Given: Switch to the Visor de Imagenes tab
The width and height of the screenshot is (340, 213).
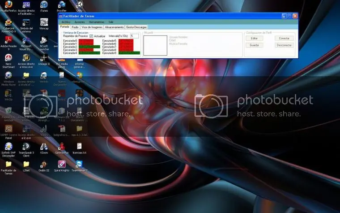Looking at the screenshot, I should 92,27.
